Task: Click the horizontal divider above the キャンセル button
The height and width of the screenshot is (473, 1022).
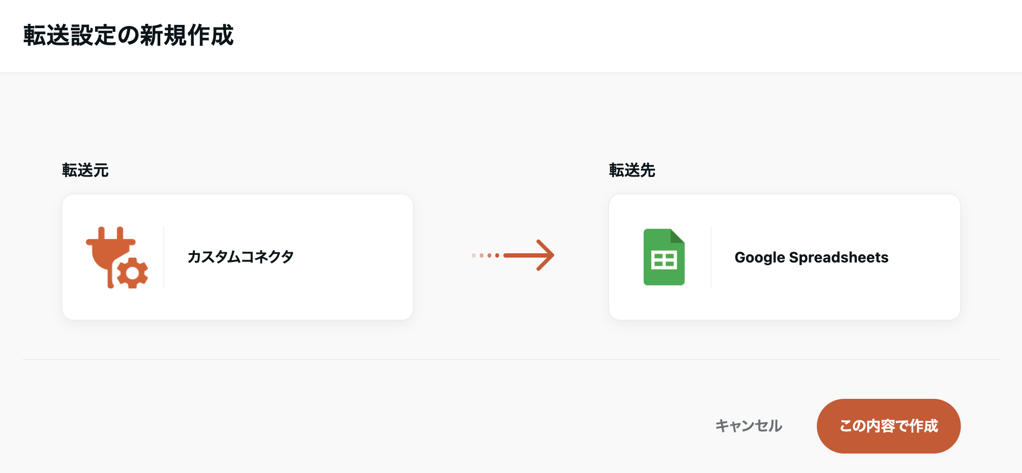Action: (511, 359)
